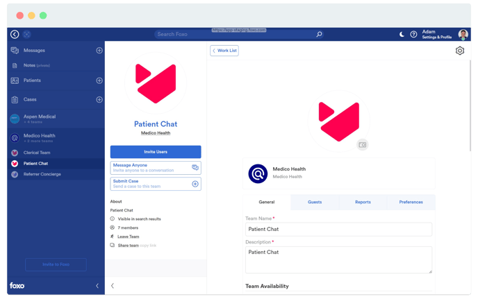Add a new patient with plus icon
Screen dimensions: 478x299
(99, 80)
